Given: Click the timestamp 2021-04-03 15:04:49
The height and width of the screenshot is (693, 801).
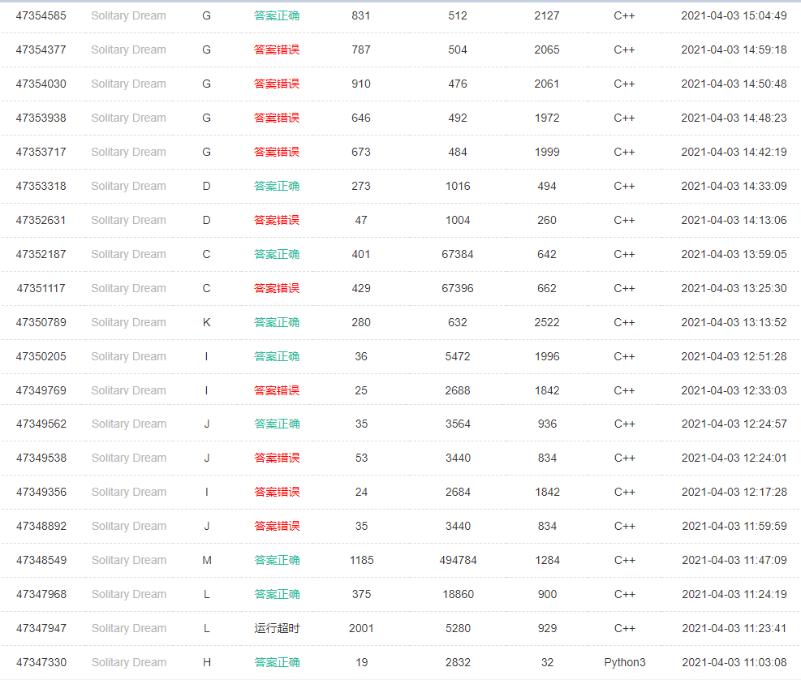Looking at the screenshot, I should [734, 15].
